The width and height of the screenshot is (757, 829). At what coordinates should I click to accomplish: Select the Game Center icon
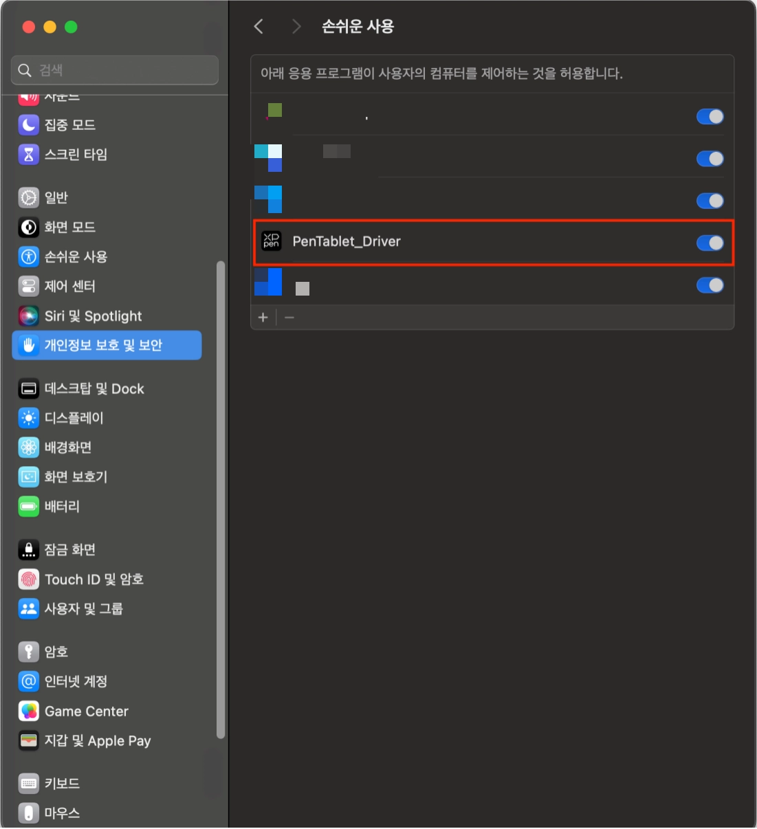(28, 711)
